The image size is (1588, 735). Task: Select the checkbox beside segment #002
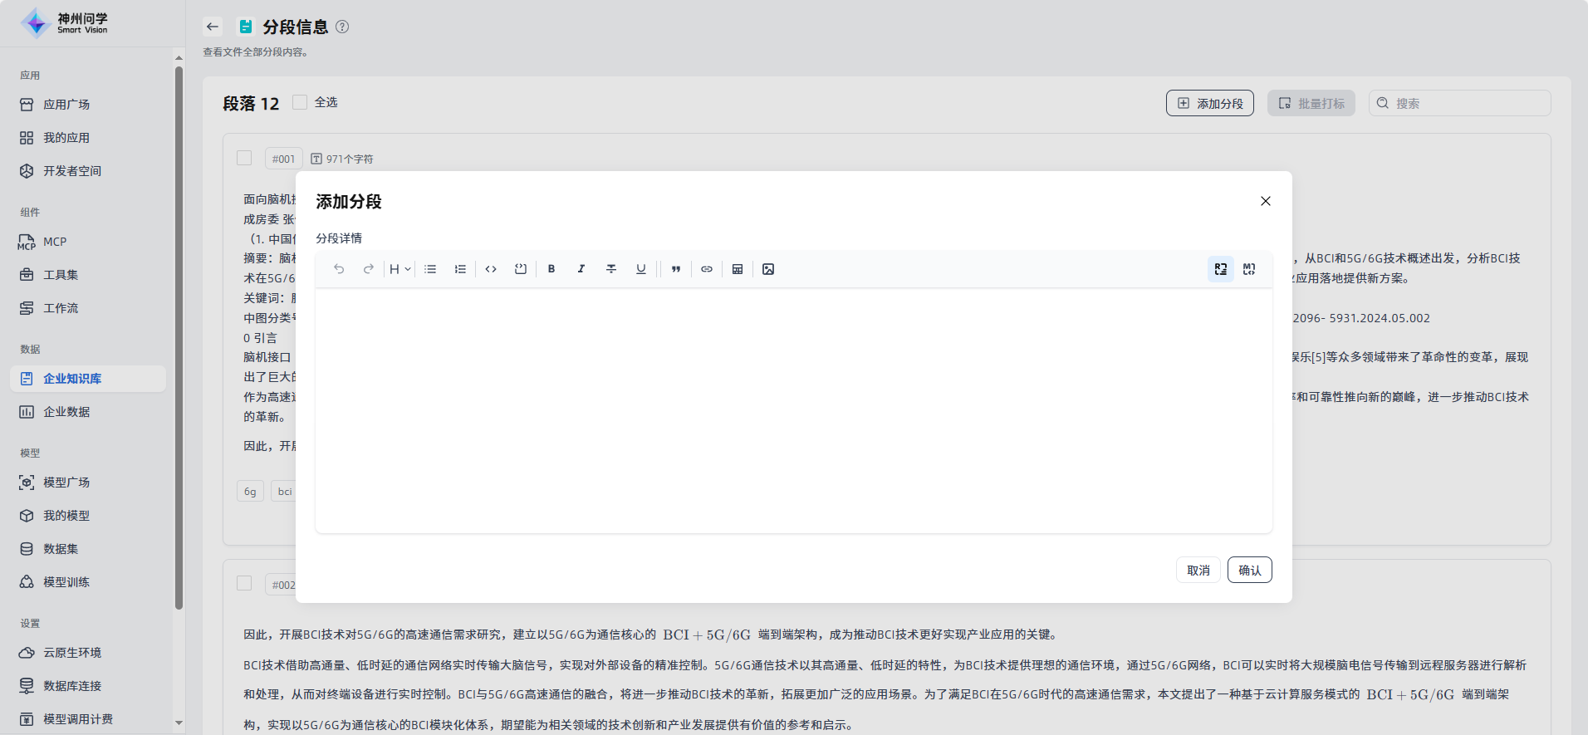click(x=244, y=583)
